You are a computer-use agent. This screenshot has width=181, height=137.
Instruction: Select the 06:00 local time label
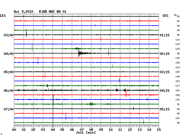pyautogui.click(x=9, y=91)
